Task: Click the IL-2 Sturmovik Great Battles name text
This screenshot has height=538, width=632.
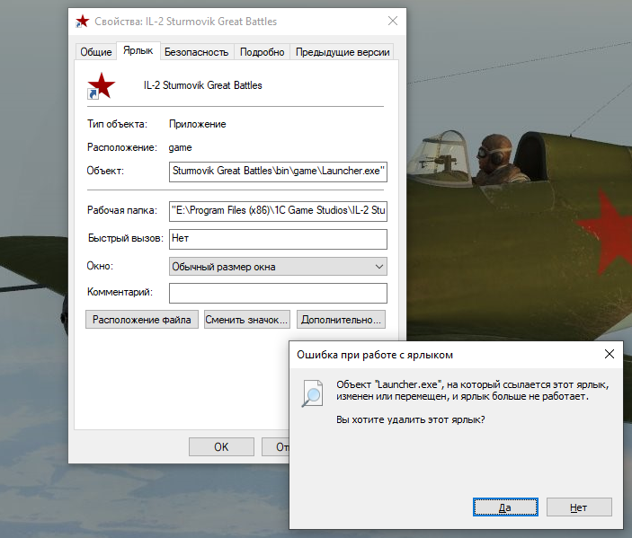Action: tap(203, 85)
